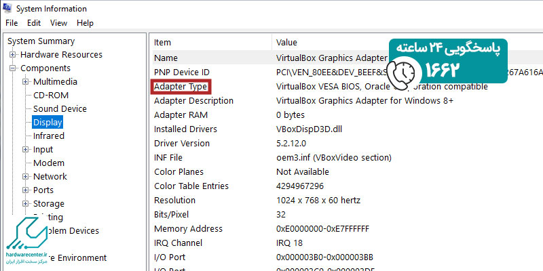Viewport: 543px width, 271px height.
Task: Collapse the Components node
Action: [13, 68]
